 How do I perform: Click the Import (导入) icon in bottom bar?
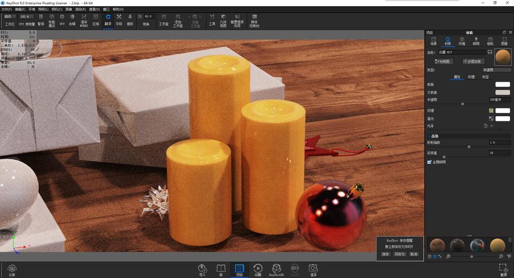tap(202, 269)
